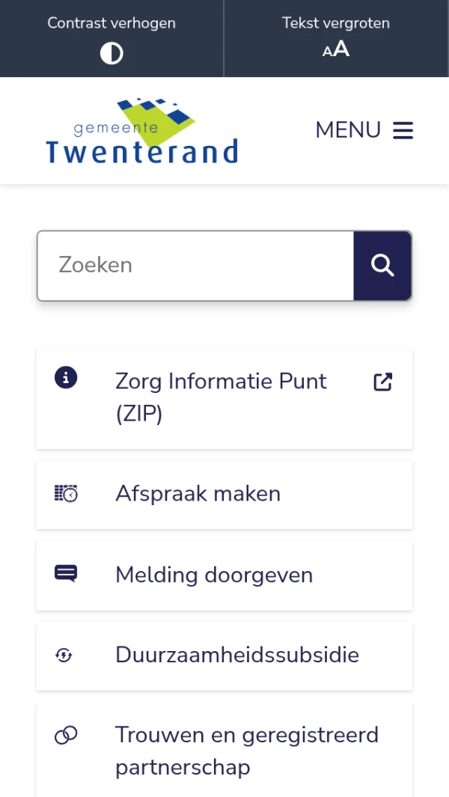The height and width of the screenshot is (797, 449).
Task: Focus the Zoeken search field
Action: pos(195,266)
